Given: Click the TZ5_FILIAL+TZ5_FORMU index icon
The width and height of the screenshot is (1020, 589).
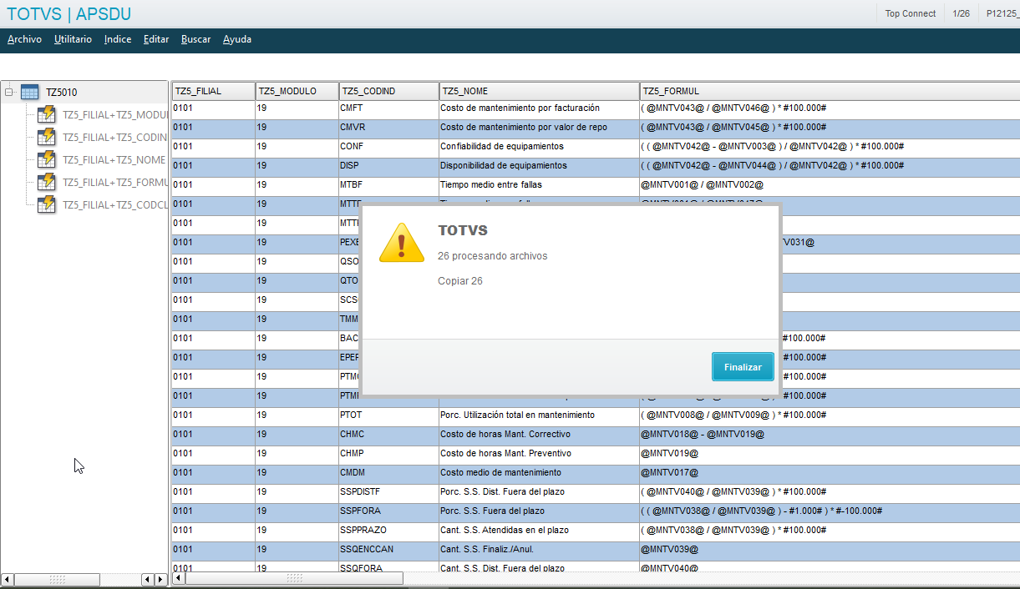Looking at the screenshot, I should pyautogui.click(x=47, y=183).
